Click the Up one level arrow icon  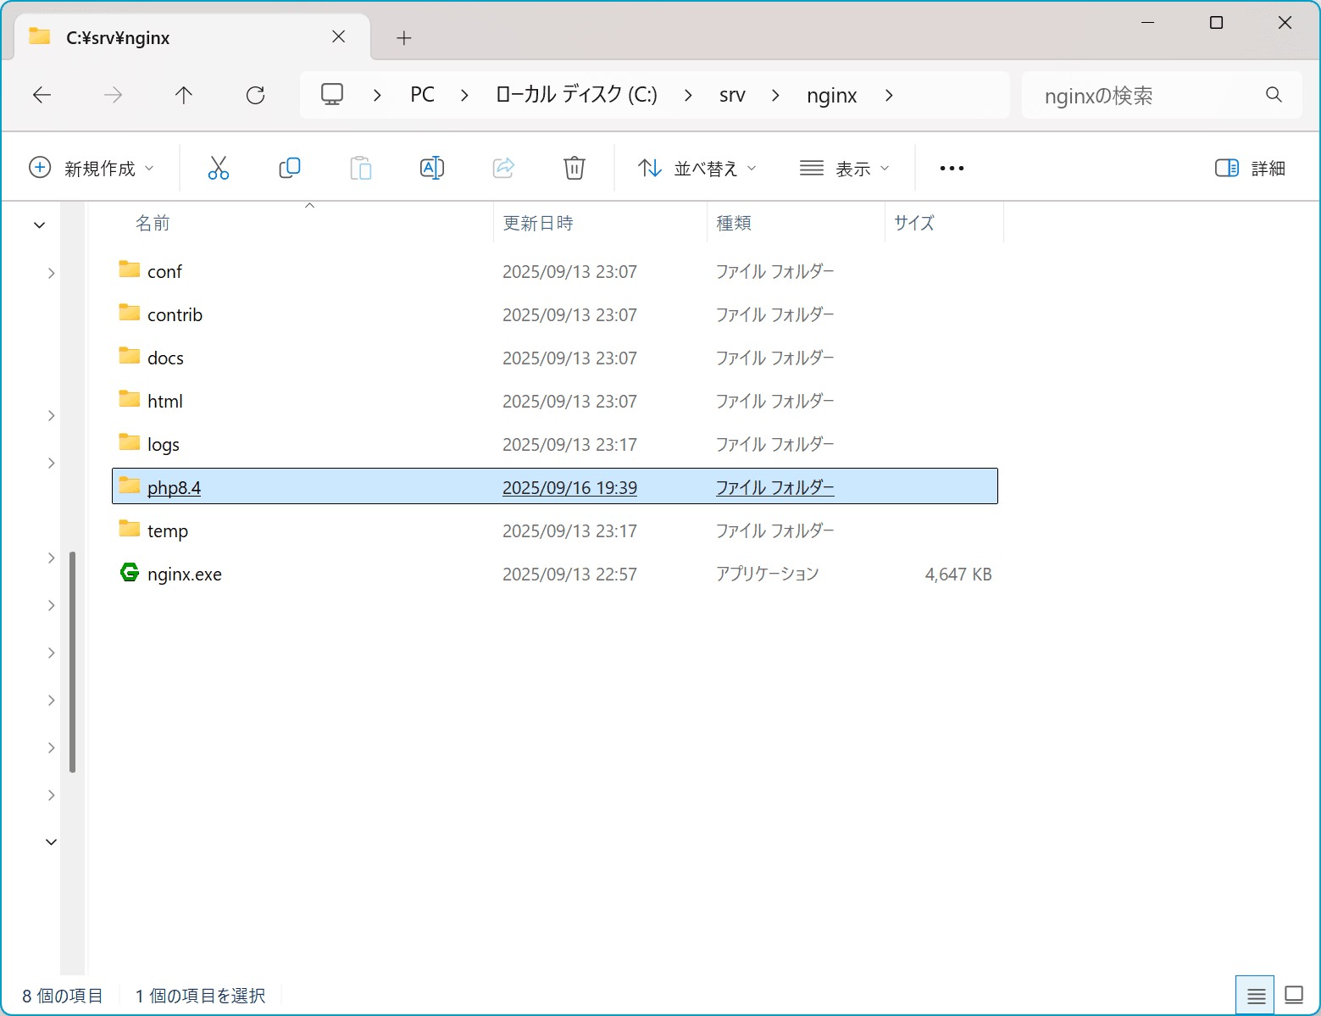[x=184, y=95]
